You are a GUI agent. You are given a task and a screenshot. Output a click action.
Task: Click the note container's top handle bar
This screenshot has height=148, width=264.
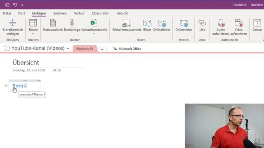click(x=25, y=81)
